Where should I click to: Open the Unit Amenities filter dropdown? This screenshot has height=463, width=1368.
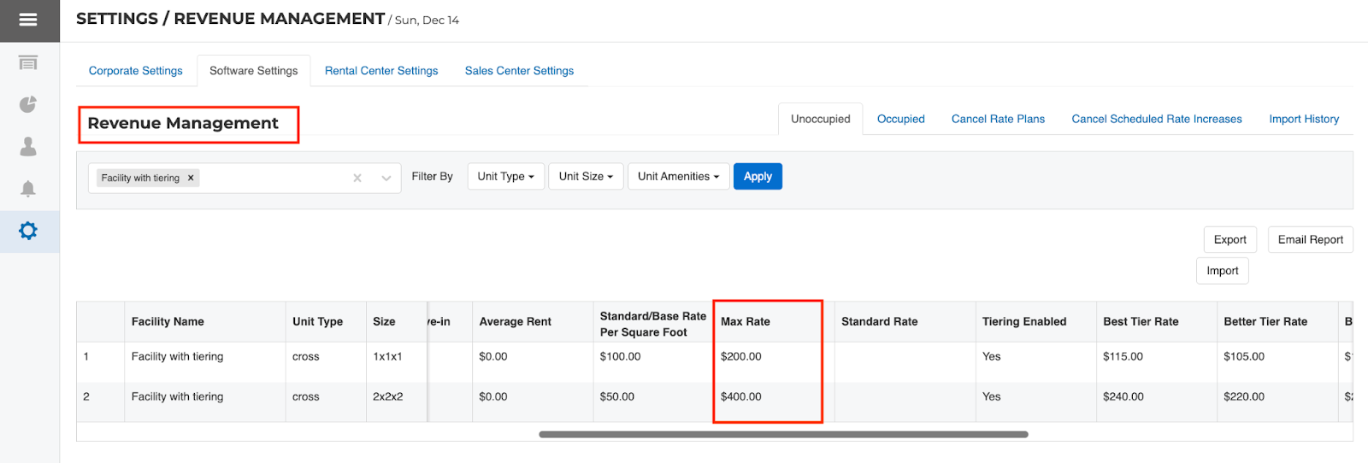point(678,176)
